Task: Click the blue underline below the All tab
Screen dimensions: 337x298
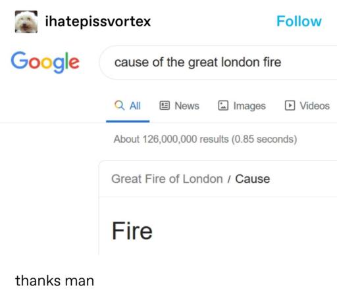Action: pyautogui.click(x=128, y=121)
